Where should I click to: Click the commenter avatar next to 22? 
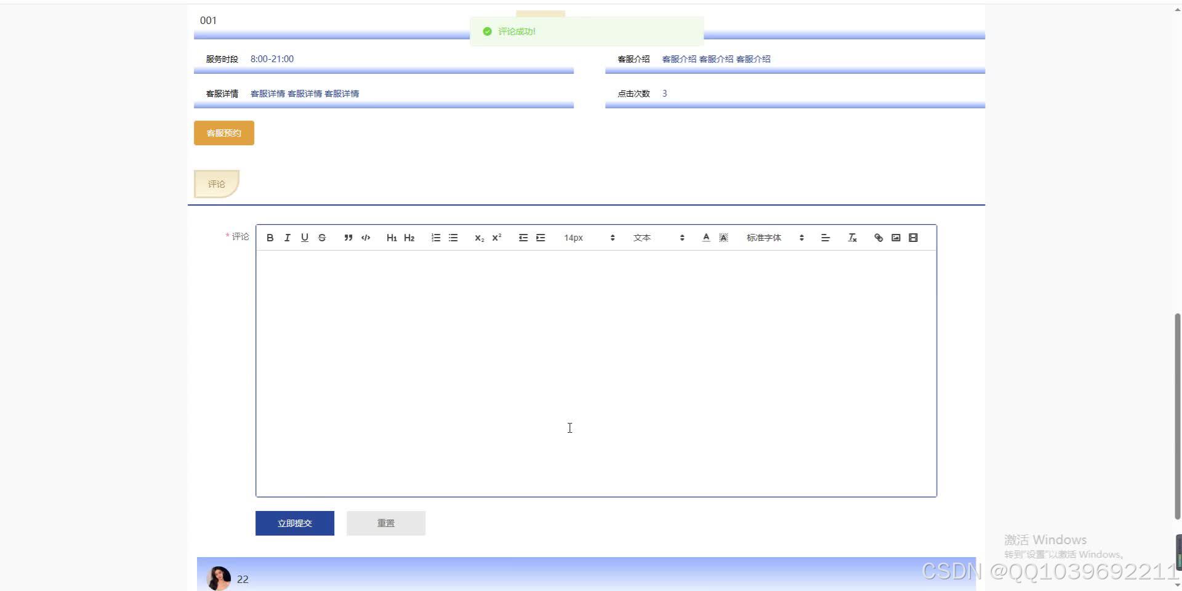pyautogui.click(x=219, y=579)
